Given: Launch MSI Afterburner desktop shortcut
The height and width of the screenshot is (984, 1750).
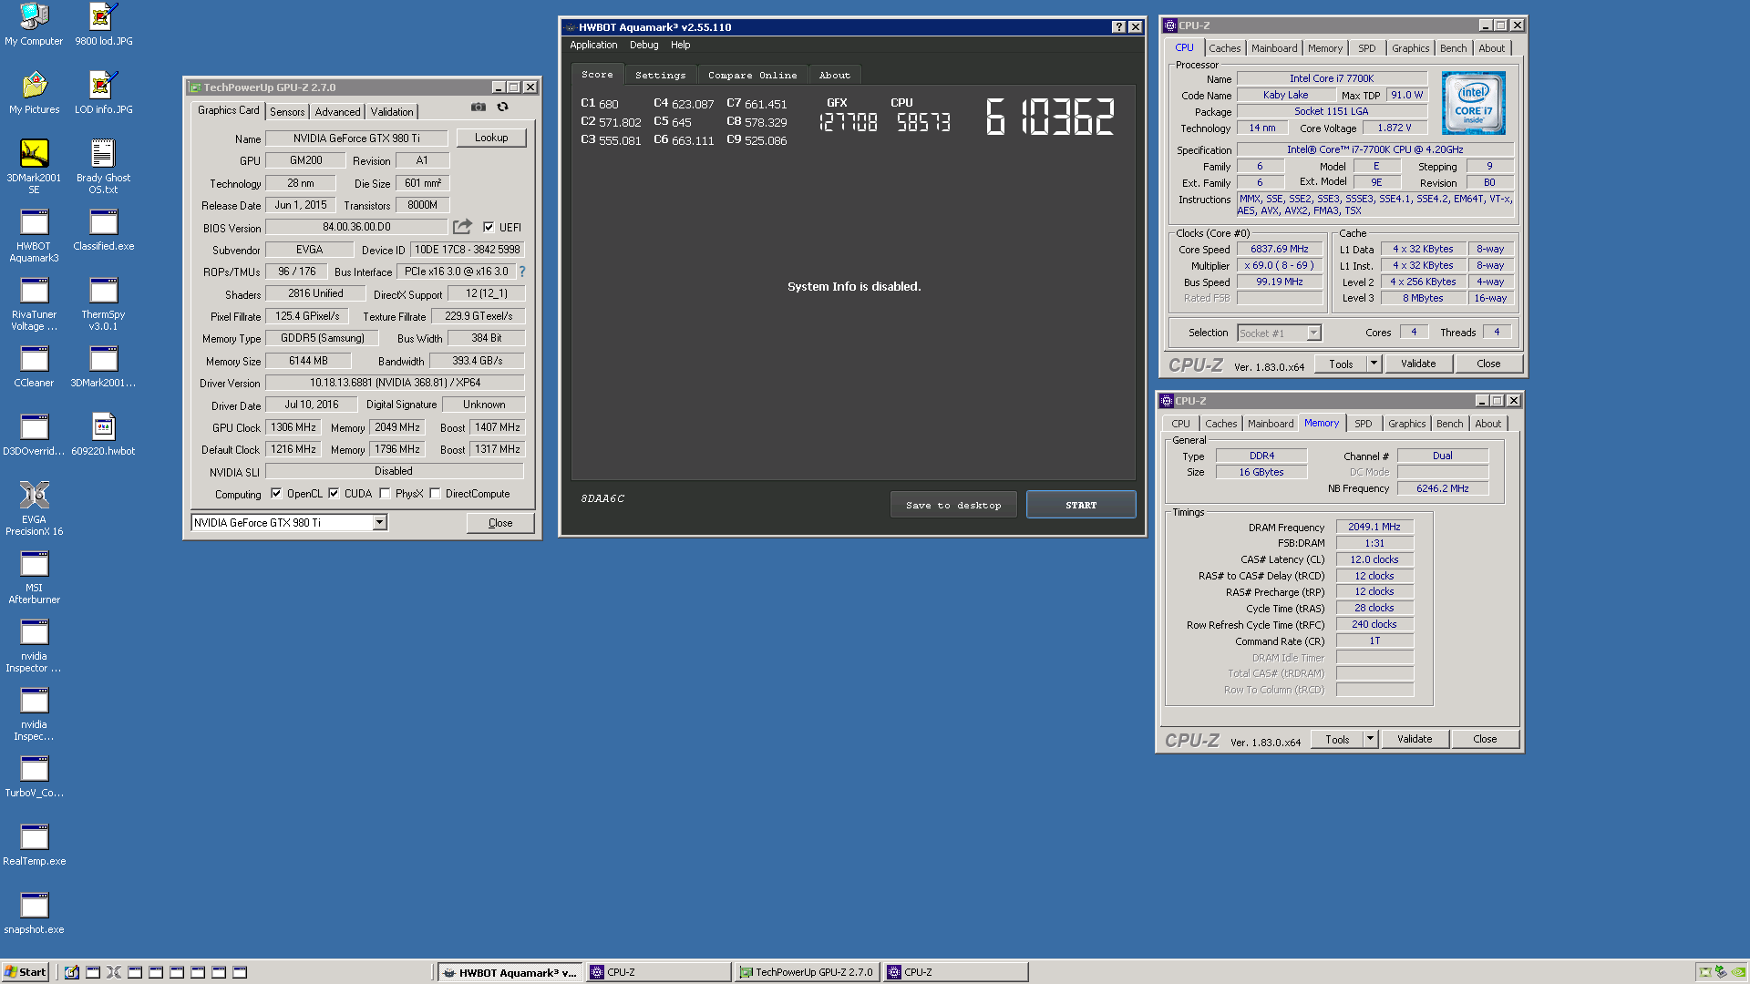Looking at the screenshot, I should click(34, 577).
